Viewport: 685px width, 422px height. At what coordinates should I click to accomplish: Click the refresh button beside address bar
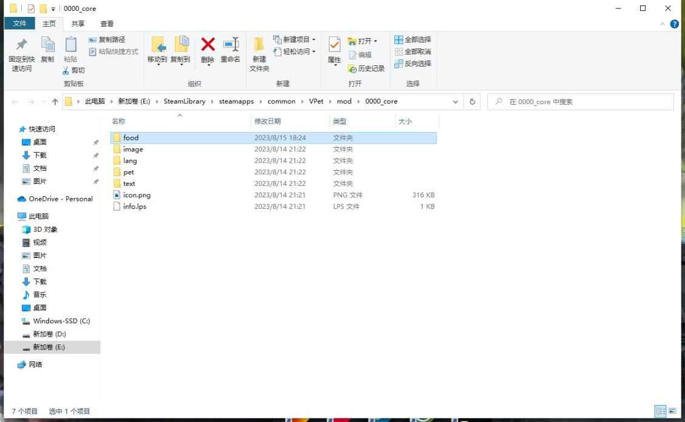(472, 102)
